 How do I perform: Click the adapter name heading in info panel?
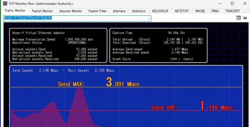coord(38,33)
